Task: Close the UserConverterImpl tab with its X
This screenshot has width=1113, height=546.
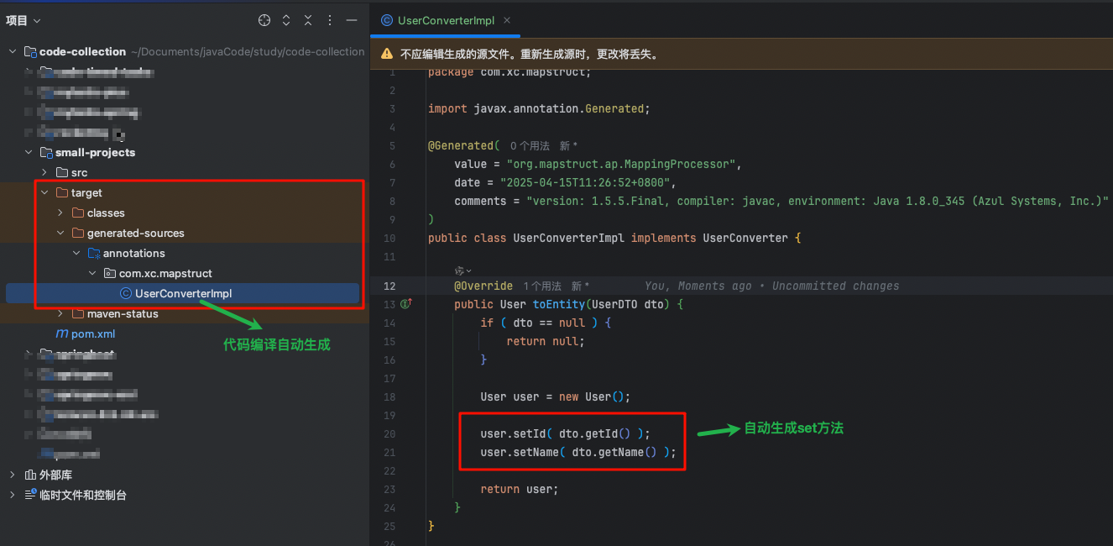Action: click(x=506, y=19)
